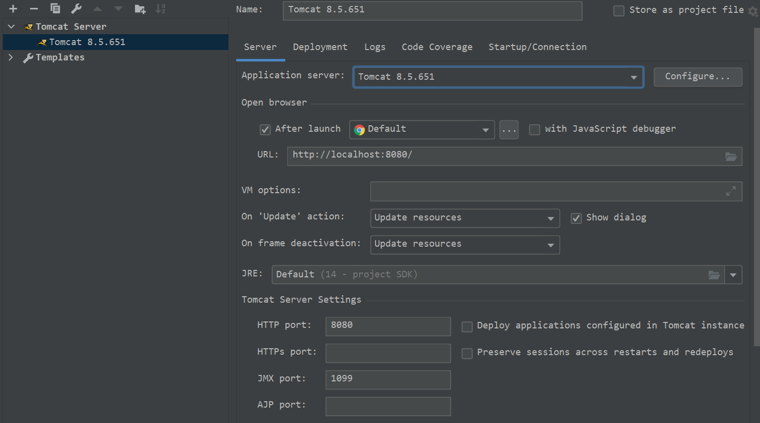Remove configuration with minus icon
Viewport: 760px width, 423px height.
34,9
